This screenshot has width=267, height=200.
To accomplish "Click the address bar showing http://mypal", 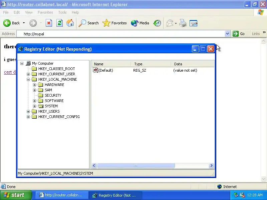I will 121,34.
